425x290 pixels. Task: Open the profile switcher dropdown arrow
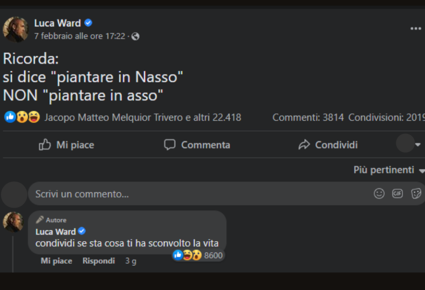click(418, 145)
